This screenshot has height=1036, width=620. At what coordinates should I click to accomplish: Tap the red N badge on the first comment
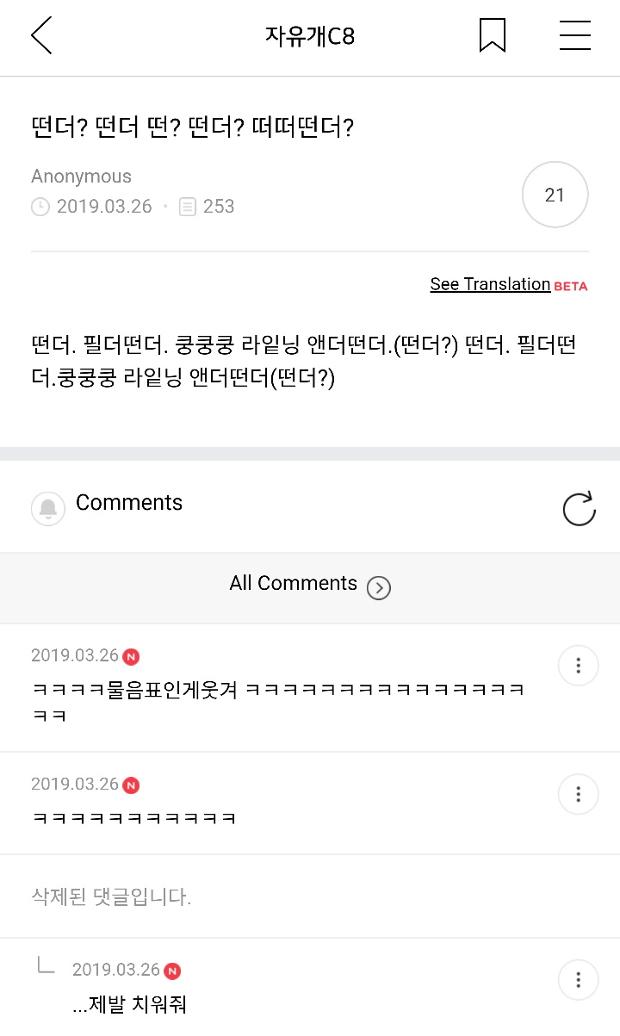pos(131,657)
